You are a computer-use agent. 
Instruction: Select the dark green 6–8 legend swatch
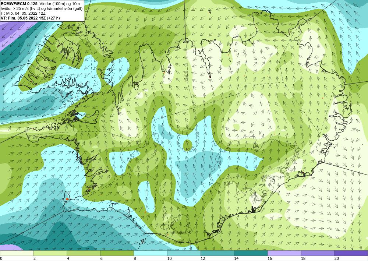click(117, 253)
